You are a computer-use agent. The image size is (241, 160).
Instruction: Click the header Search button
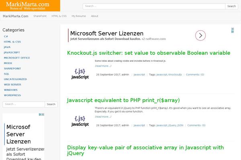point(231,6)
